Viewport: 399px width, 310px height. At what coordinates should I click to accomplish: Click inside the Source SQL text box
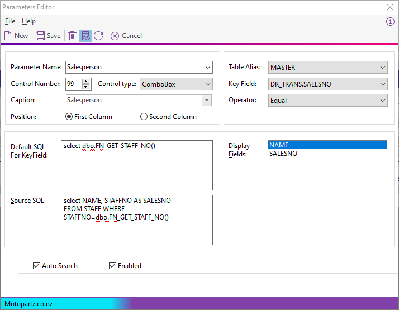136,229
